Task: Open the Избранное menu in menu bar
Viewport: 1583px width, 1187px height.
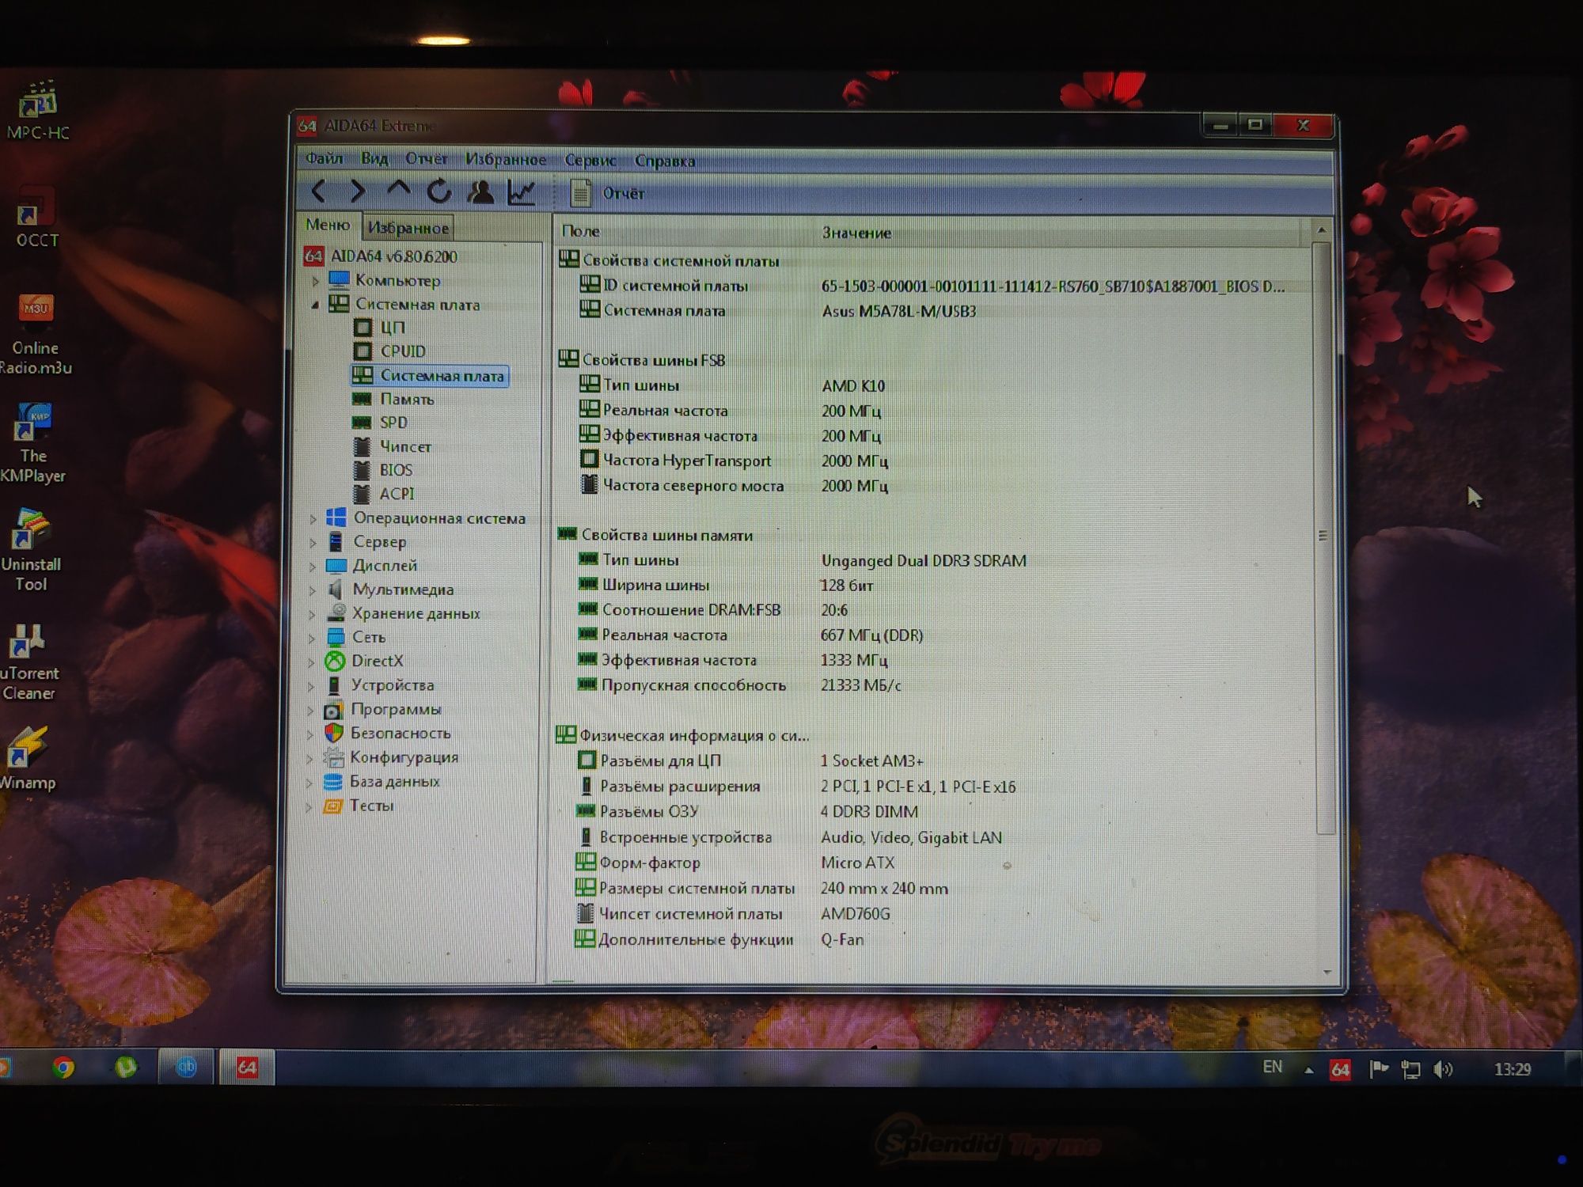Action: (505, 159)
